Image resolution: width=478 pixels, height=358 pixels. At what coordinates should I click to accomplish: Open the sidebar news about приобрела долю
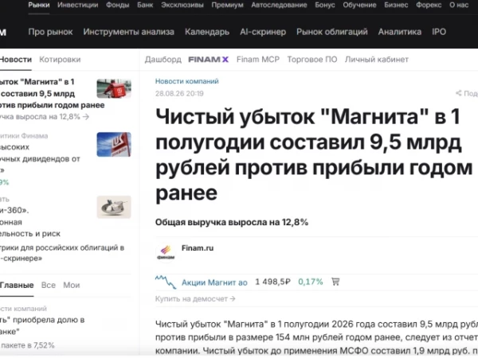click(x=42, y=325)
